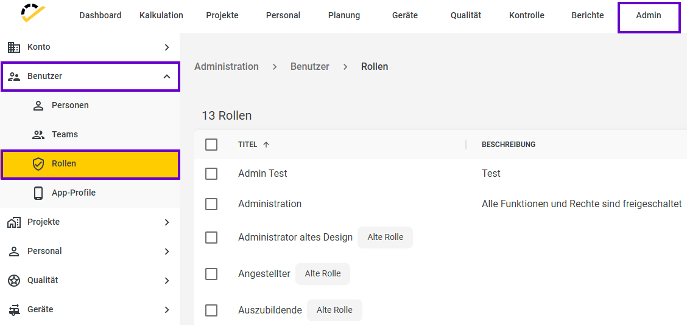687x325 pixels.
Task: Select the Angestellter row checkbox
Action: coord(211,274)
